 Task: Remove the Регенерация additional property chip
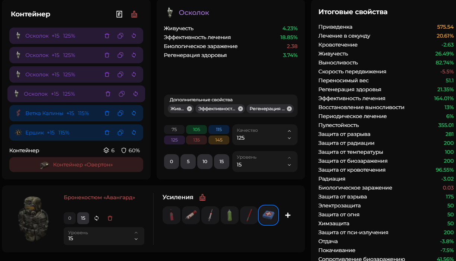289,109
